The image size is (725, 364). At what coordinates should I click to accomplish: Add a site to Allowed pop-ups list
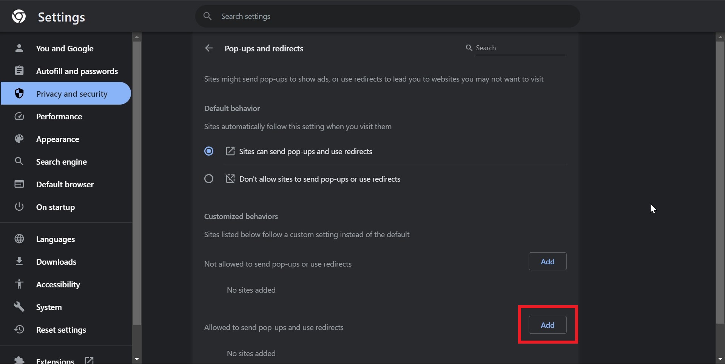tap(547, 325)
